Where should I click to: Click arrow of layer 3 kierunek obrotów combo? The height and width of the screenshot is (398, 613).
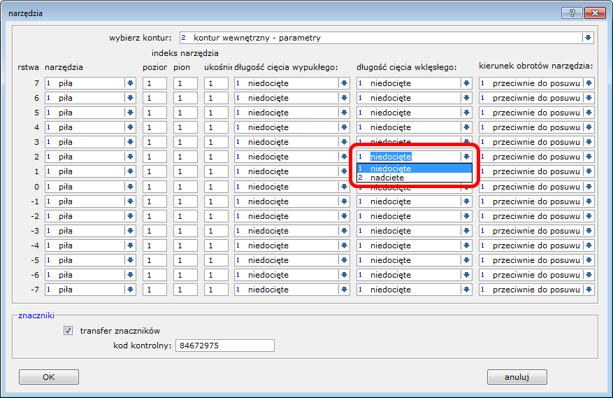[589, 142]
